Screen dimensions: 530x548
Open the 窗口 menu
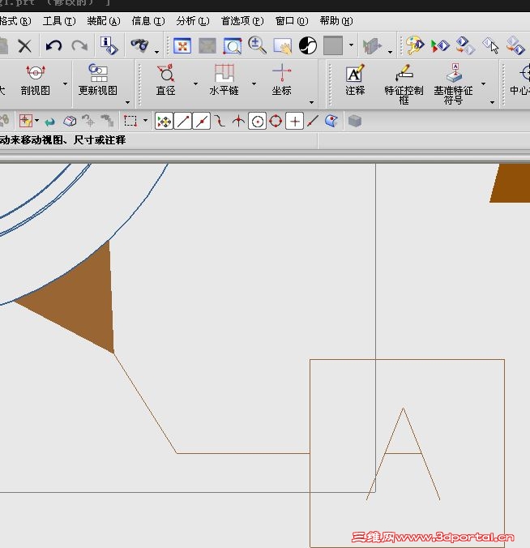[292, 21]
